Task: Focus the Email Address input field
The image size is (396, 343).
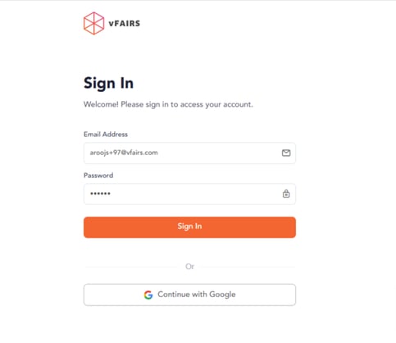Action: point(189,153)
